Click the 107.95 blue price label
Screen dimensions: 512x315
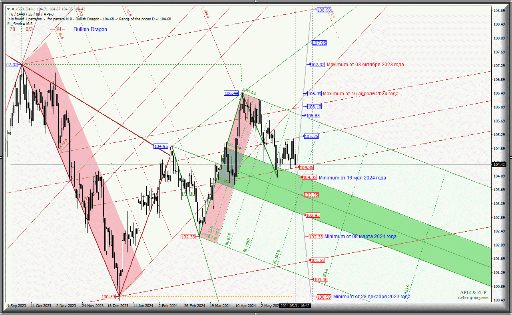coord(319,43)
